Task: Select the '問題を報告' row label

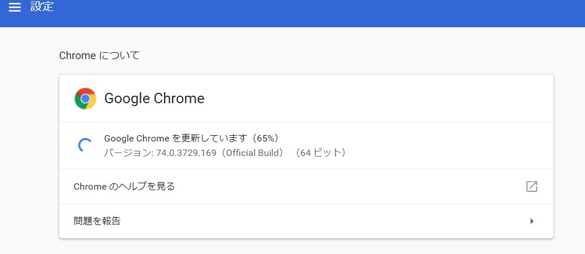Action: [x=97, y=221]
